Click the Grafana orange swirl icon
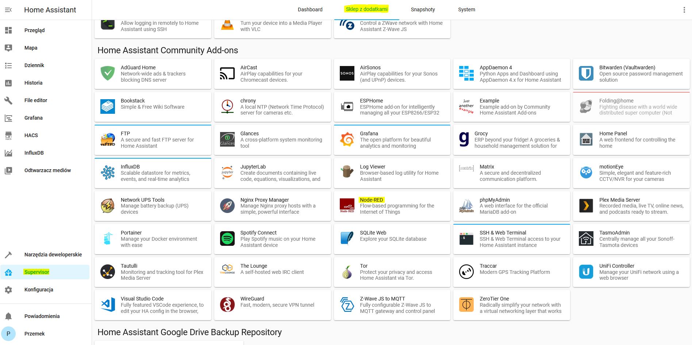Screen dimensions: 692x345 (347, 140)
